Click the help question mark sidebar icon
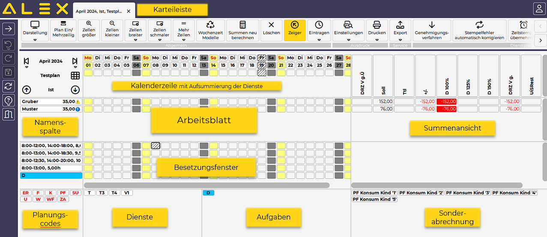Image resolution: width=547 pixels, height=237 pixels. (9, 100)
